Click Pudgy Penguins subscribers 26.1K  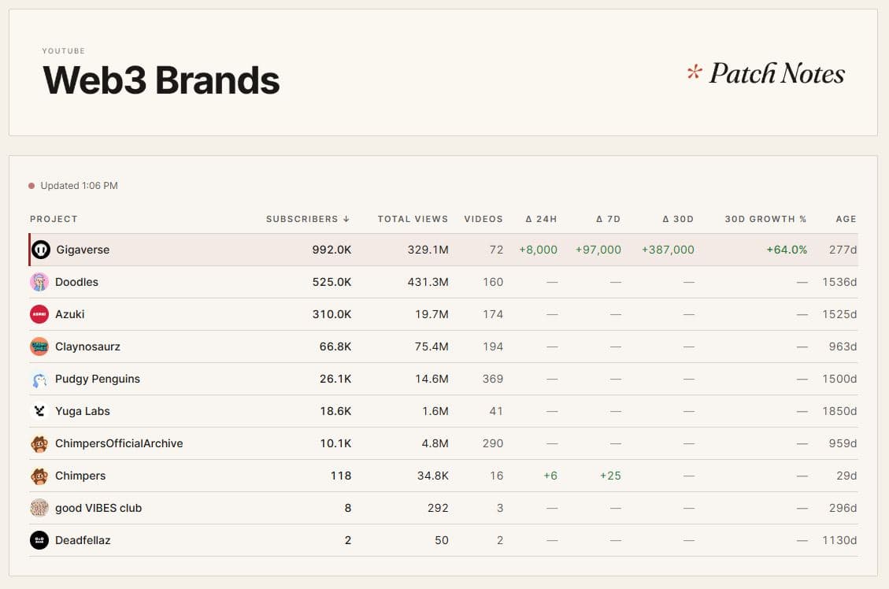(335, 379)
